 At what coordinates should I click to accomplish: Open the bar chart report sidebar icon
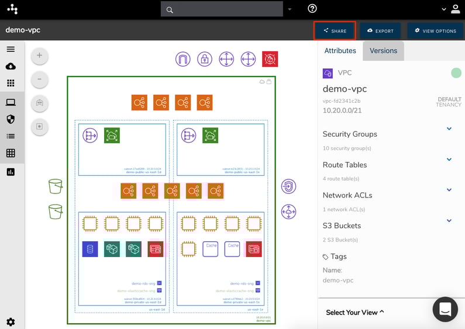click(x=11, y=172)
